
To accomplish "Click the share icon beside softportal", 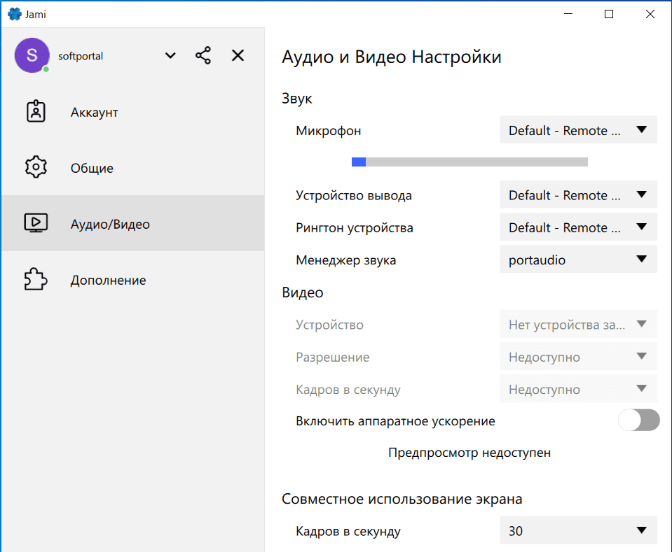I will click(x=203, y=56).
